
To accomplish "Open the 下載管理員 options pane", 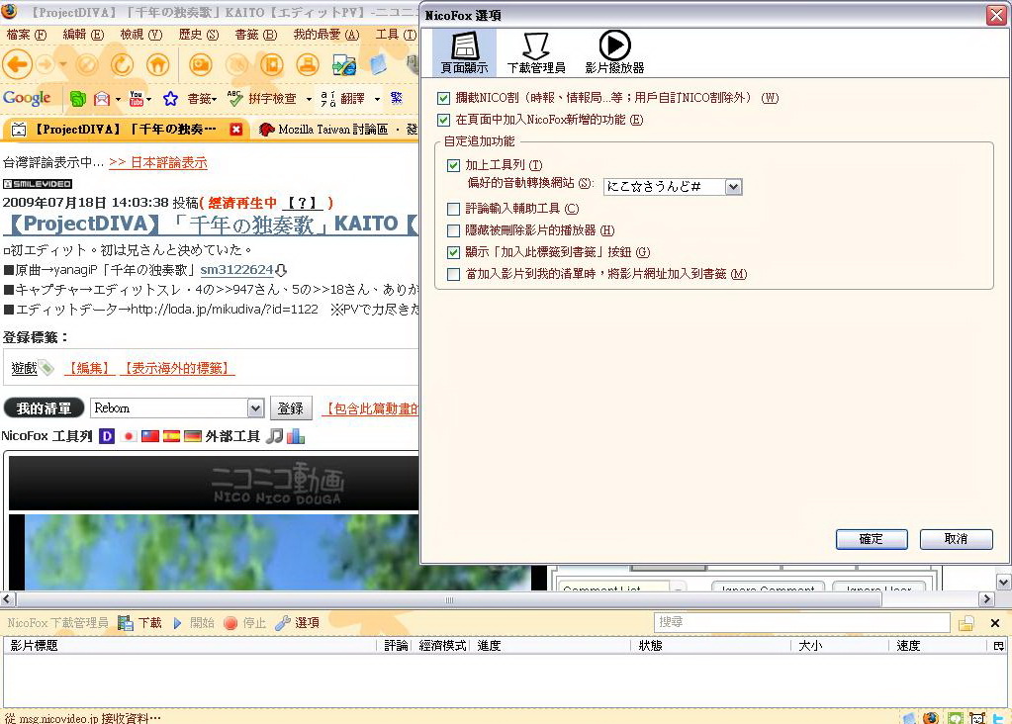I will pos(535,53).
